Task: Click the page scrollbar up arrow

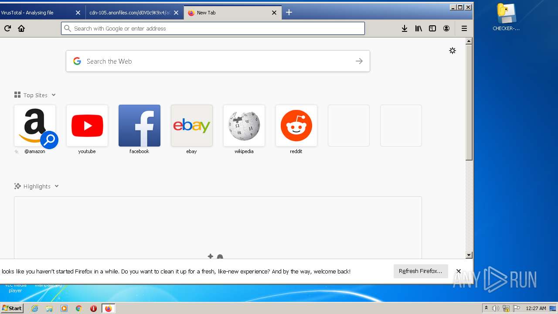Action: [469, 41]
